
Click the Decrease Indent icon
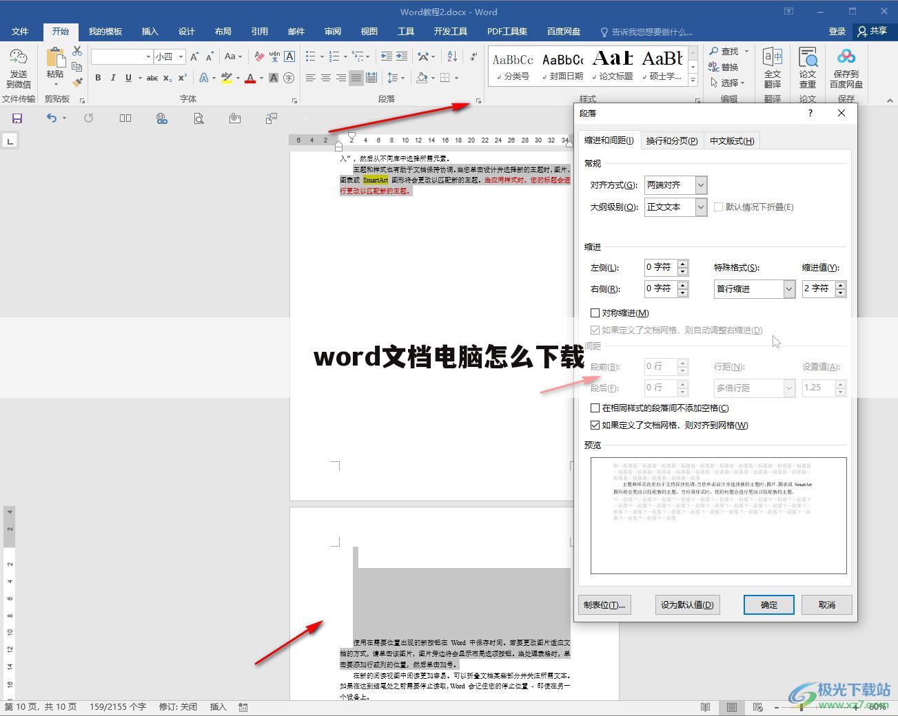(x=387, y=56)
